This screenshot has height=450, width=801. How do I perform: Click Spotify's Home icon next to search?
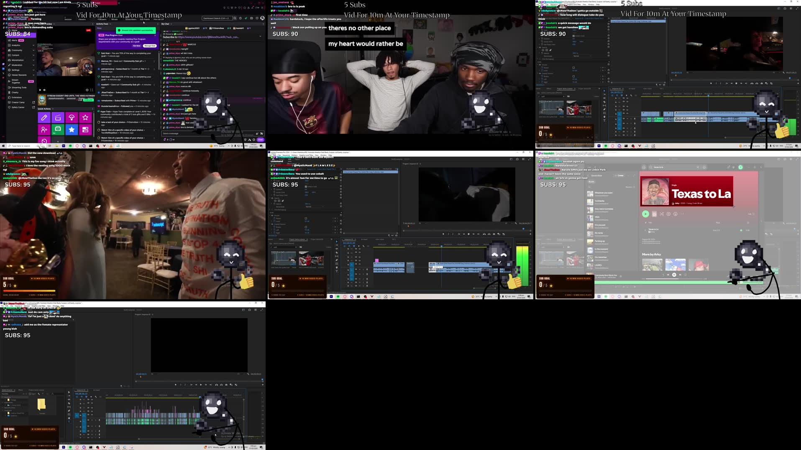pyautogui.click(x=643, y=167)
